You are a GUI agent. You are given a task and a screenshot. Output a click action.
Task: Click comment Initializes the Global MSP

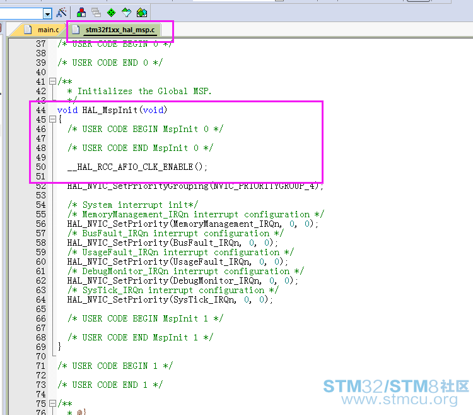pyautogui.click(x=139, y=91)
